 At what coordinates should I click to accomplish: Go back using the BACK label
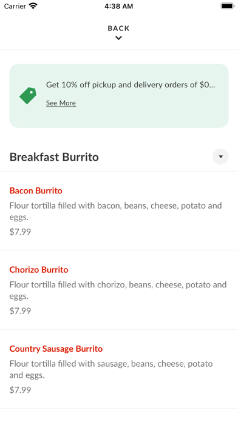coord(118,28)
